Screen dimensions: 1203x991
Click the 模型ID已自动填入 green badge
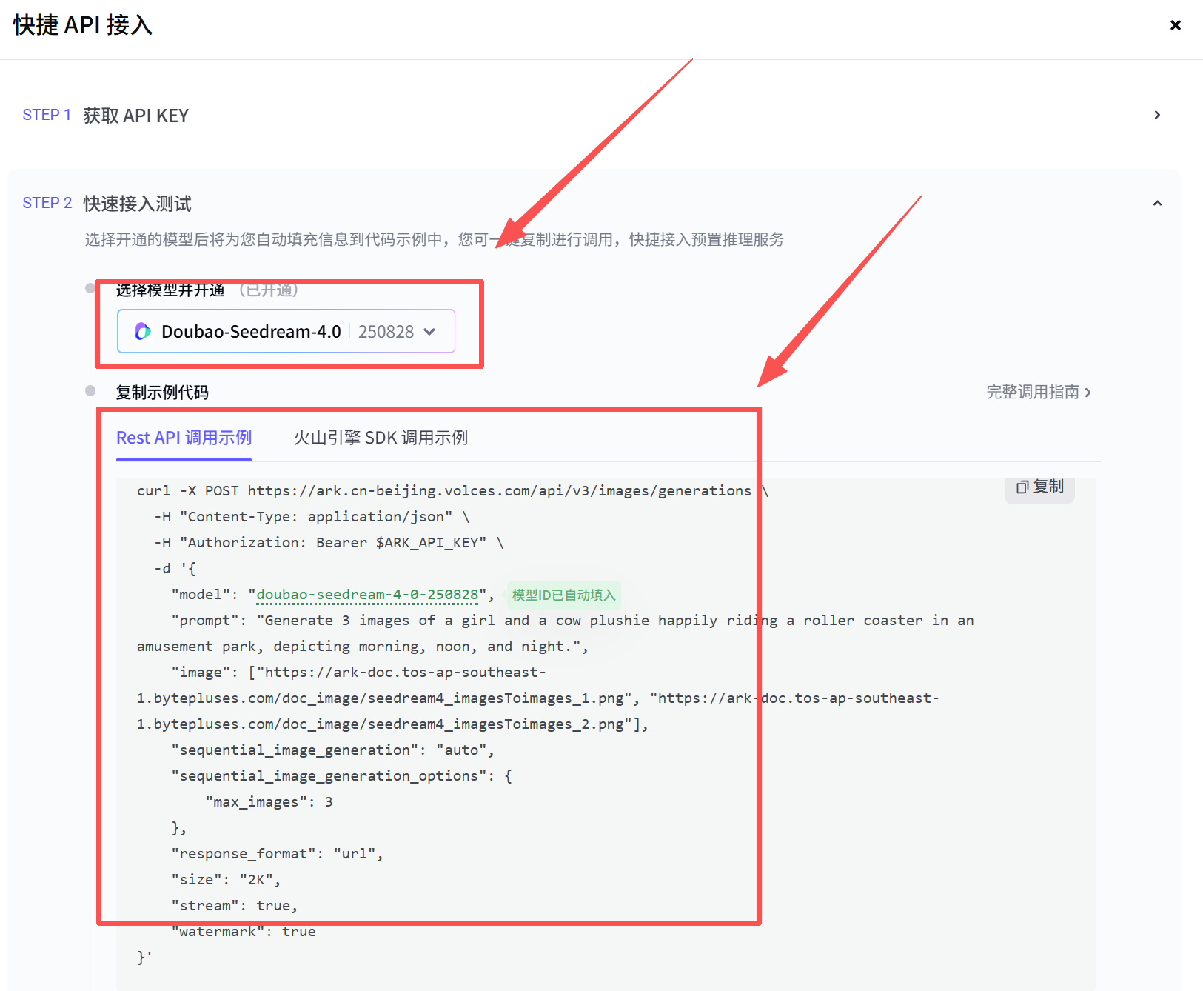pos(563,595)
